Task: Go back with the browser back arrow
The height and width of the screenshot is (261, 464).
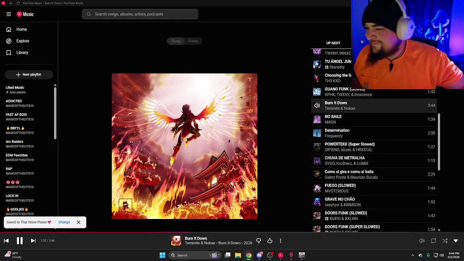Action: (11, 3)
